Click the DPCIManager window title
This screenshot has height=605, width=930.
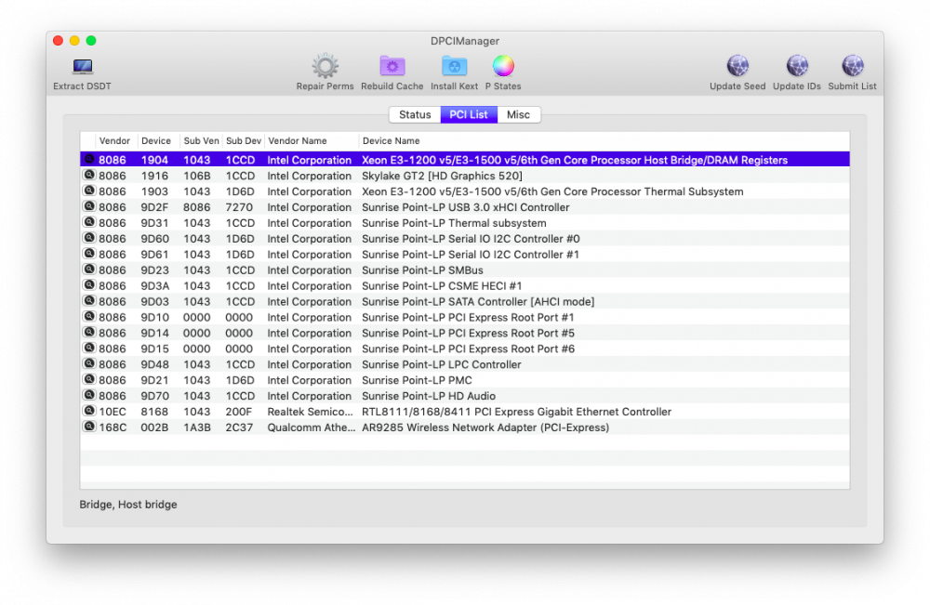(465, 41)
